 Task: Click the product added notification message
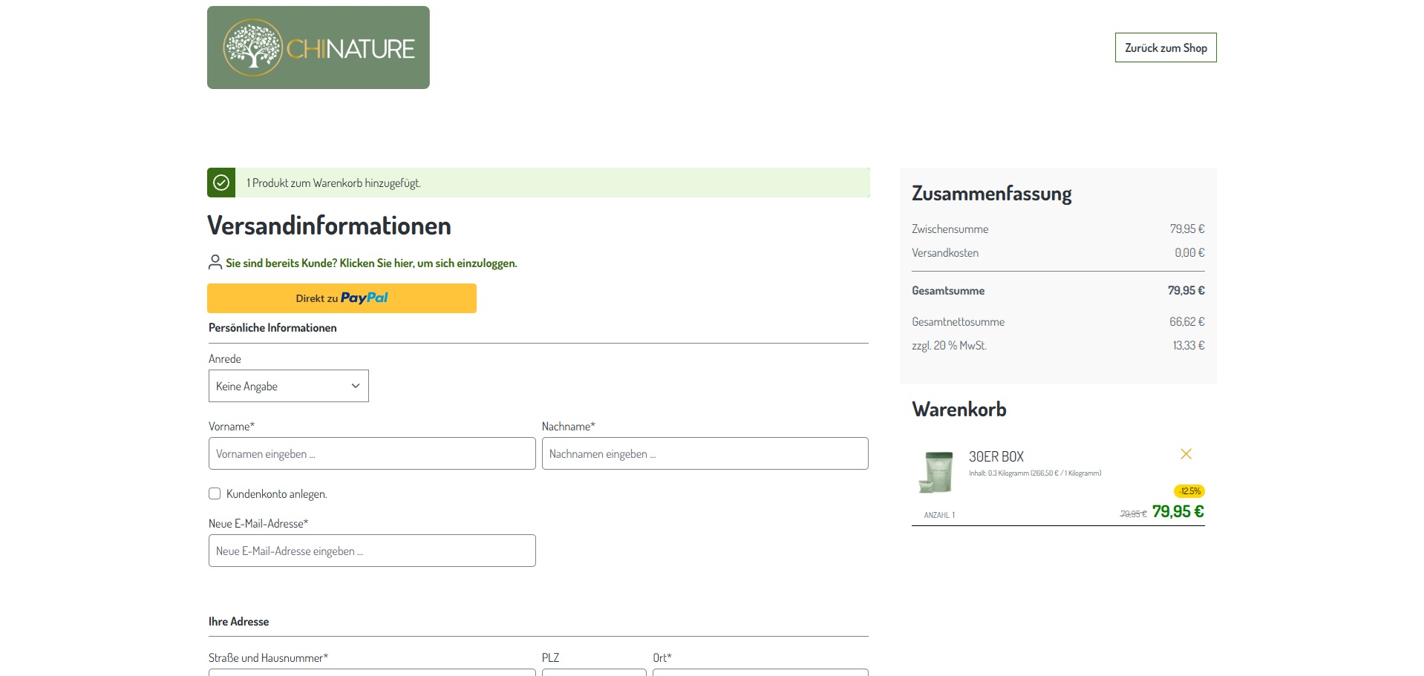coord(333,183)
